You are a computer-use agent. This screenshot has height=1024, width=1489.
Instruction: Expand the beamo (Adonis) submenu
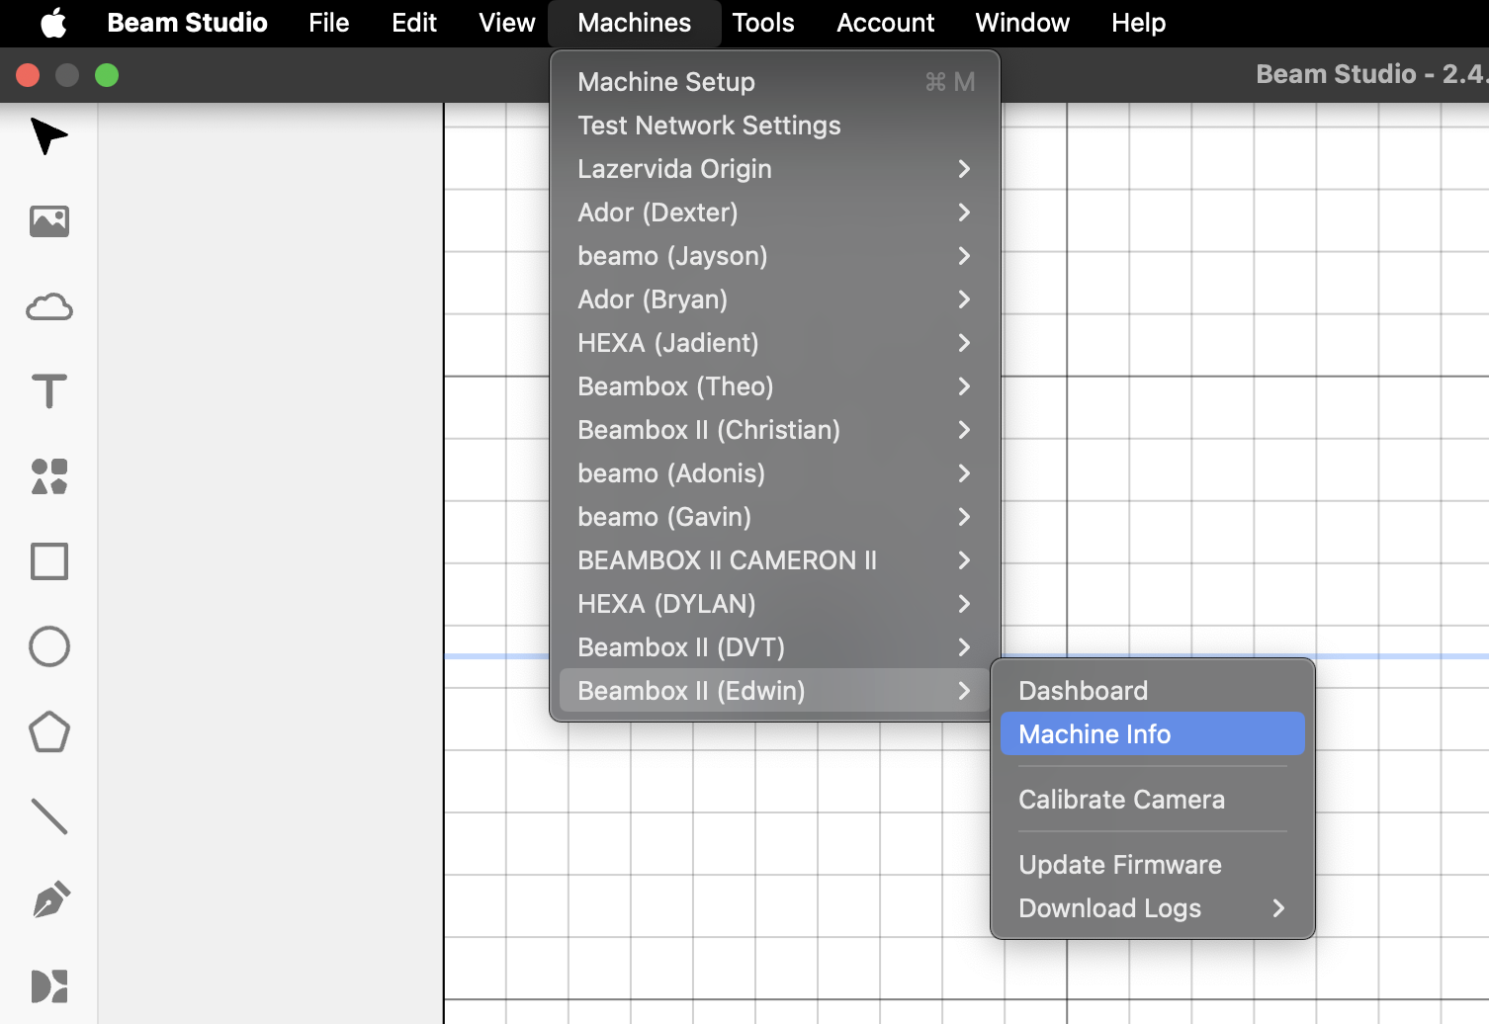(x=775, y=473)
